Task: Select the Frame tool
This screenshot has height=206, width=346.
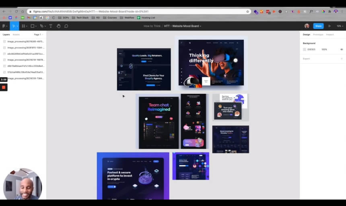Action: click(x=23, y=26)
